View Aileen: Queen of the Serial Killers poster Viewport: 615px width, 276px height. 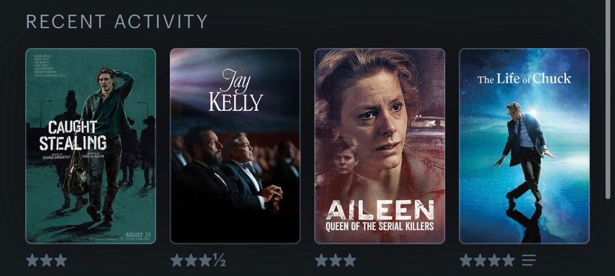click(x=379, y=146)
